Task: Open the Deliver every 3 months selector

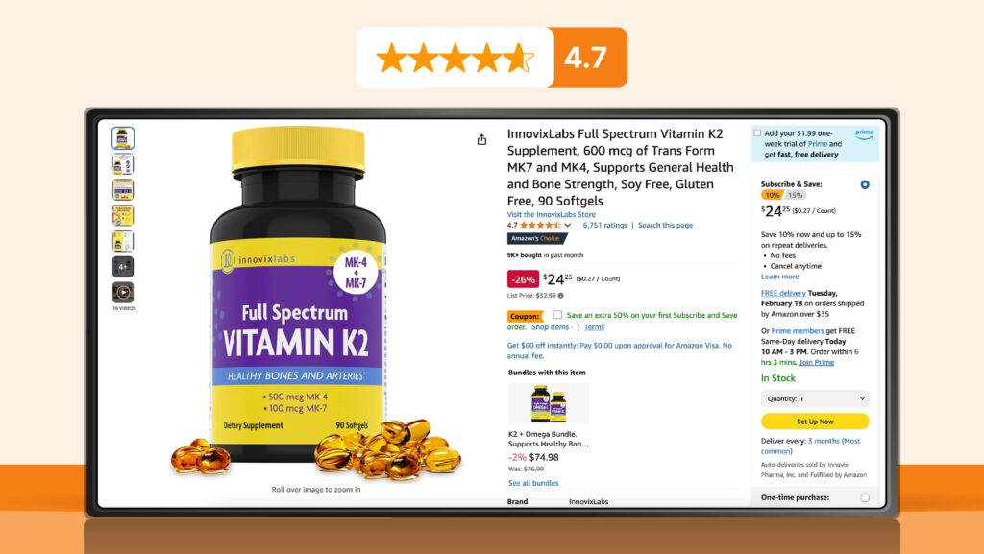Action: (x=810, y=446)
